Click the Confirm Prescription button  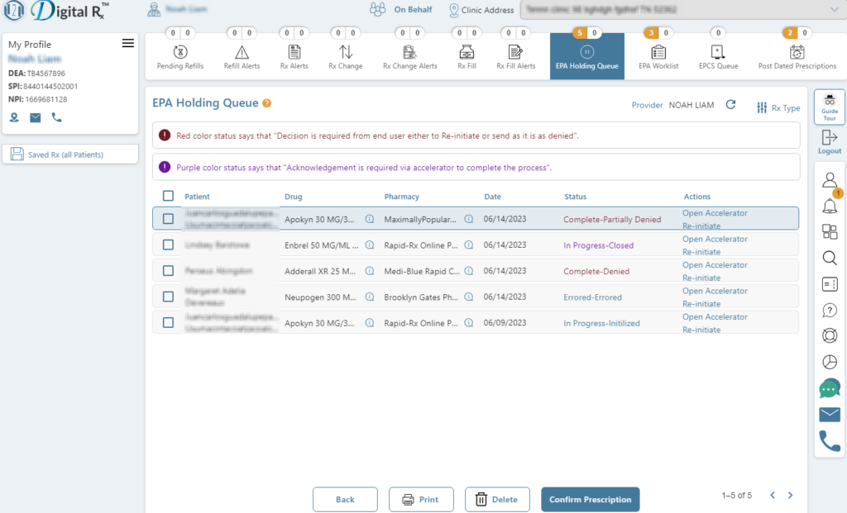click(590, 499)
